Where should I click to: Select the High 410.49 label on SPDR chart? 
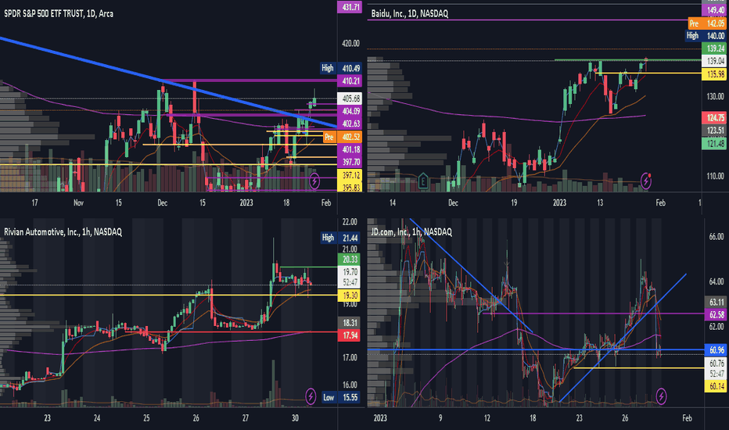[x=341, y=68]
